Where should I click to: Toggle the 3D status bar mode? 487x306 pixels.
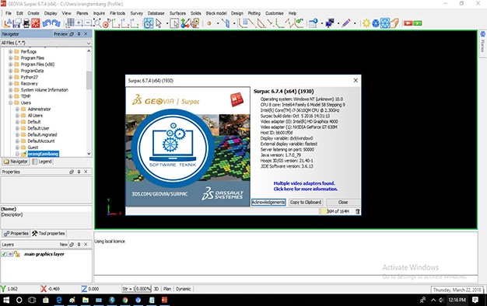pyautogui.click(x=156, y=289)
